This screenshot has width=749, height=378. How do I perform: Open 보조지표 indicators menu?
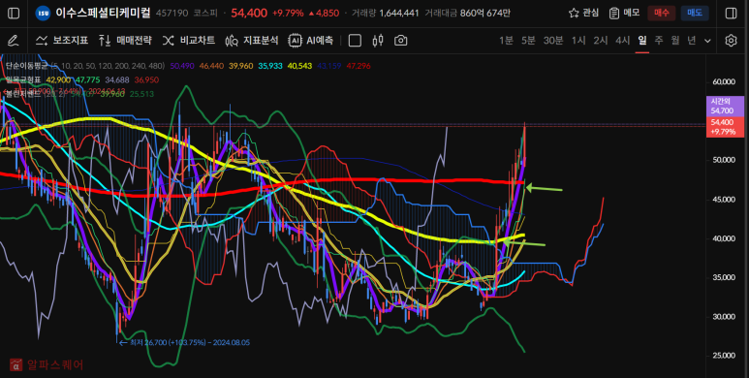pyautogui.click(x=62, y=41)
